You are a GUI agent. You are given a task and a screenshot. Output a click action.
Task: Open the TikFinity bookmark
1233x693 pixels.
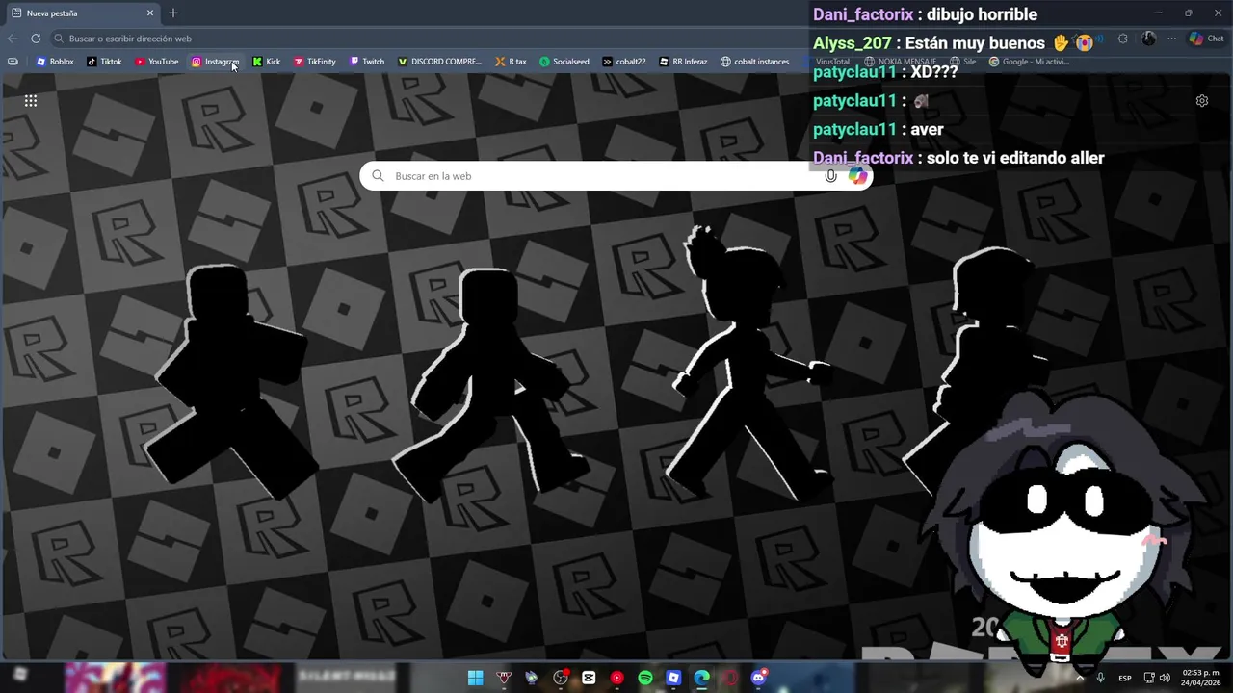[315, 62]
